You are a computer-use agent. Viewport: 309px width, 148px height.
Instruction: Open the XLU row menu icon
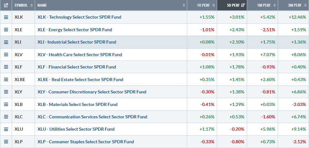pyautogui.click(x=6, y=129)
